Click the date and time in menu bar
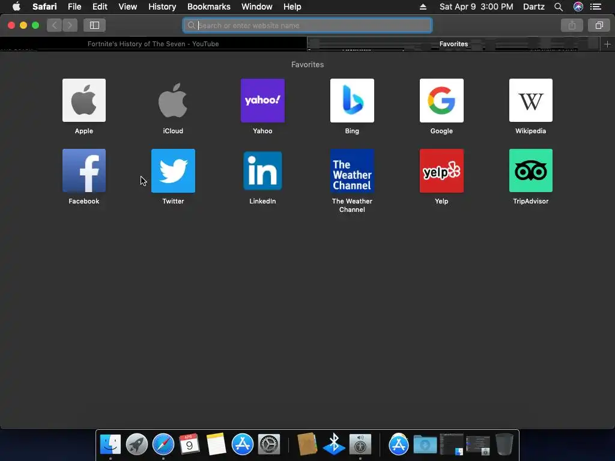 click(x=476, y=7)
